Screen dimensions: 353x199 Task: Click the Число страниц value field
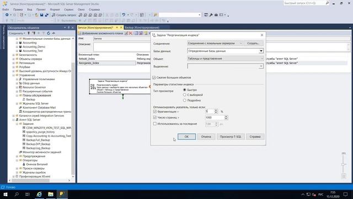(x=215, y=118)
